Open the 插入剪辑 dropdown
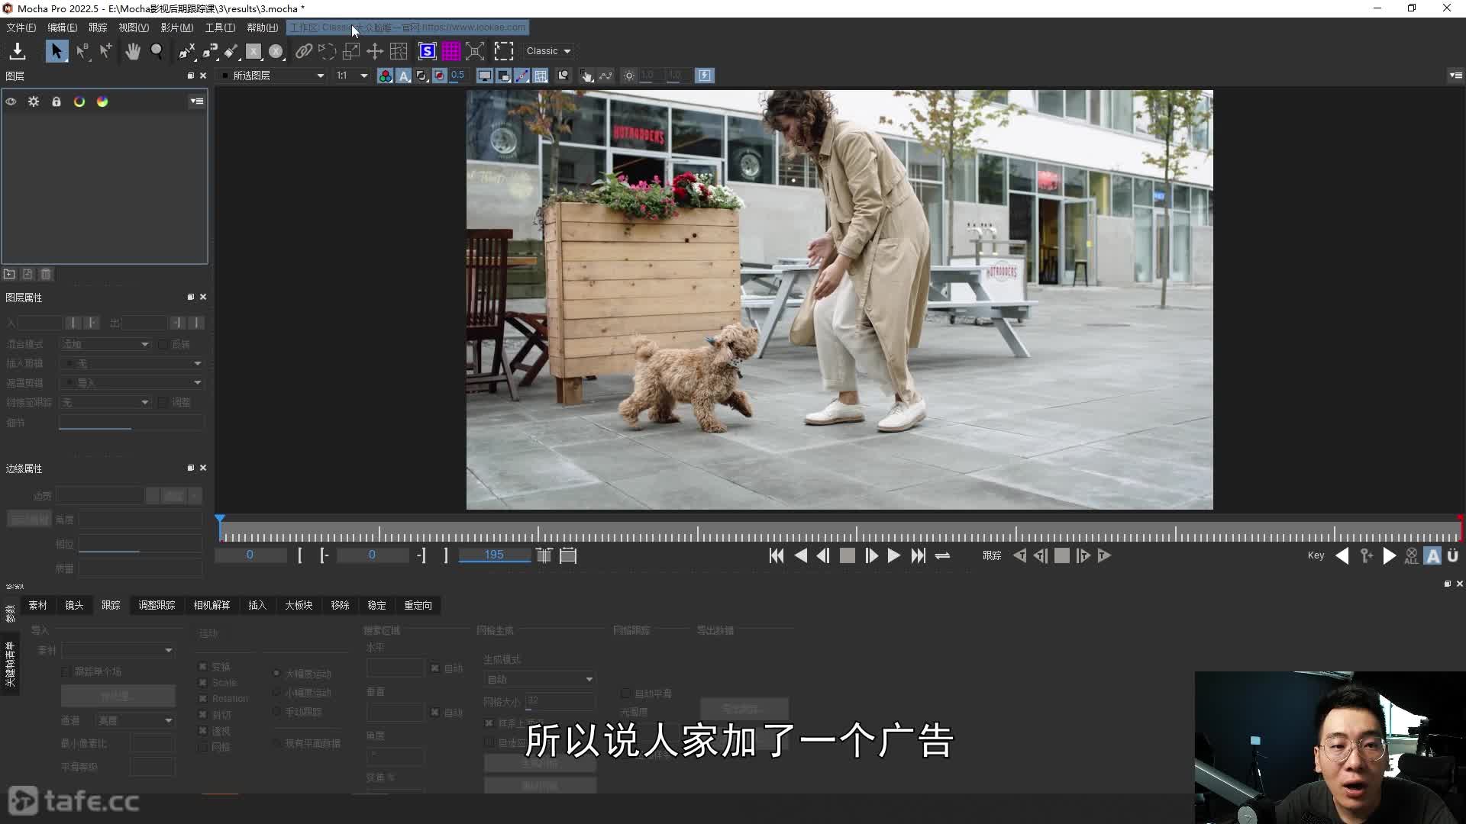This screenshot has width=1466, height=824. click(x=131, y=363)
